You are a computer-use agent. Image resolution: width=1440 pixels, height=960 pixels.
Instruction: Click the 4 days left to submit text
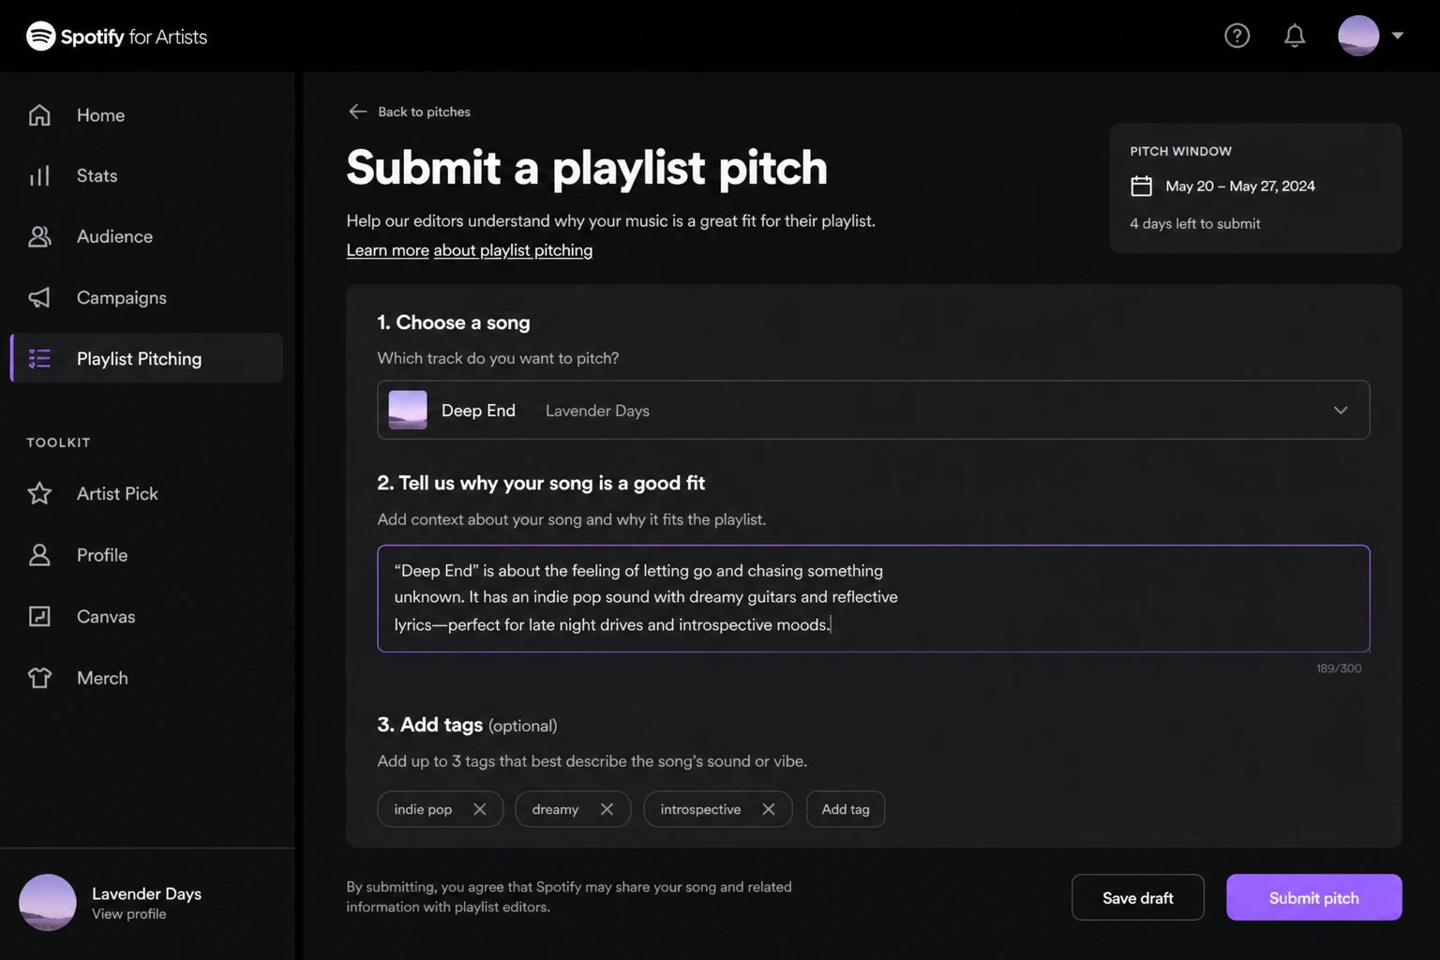pyautogui.click(x=1194, y=223)
